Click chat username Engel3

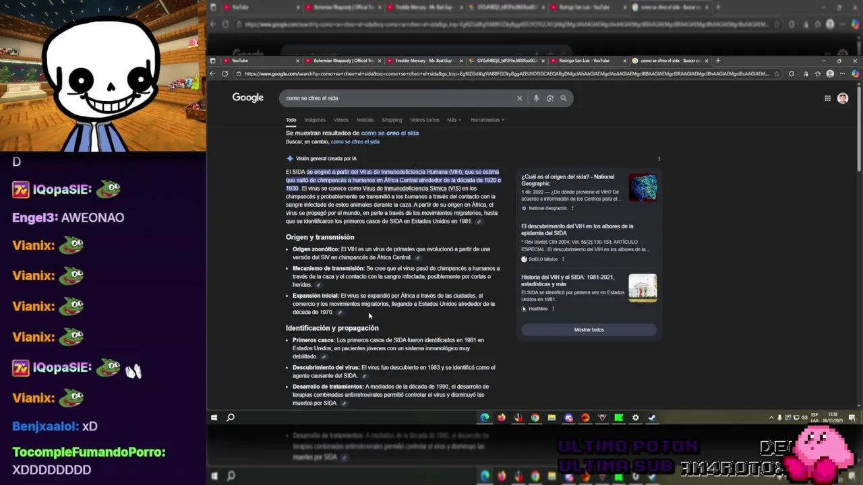[x=34, y=218]
